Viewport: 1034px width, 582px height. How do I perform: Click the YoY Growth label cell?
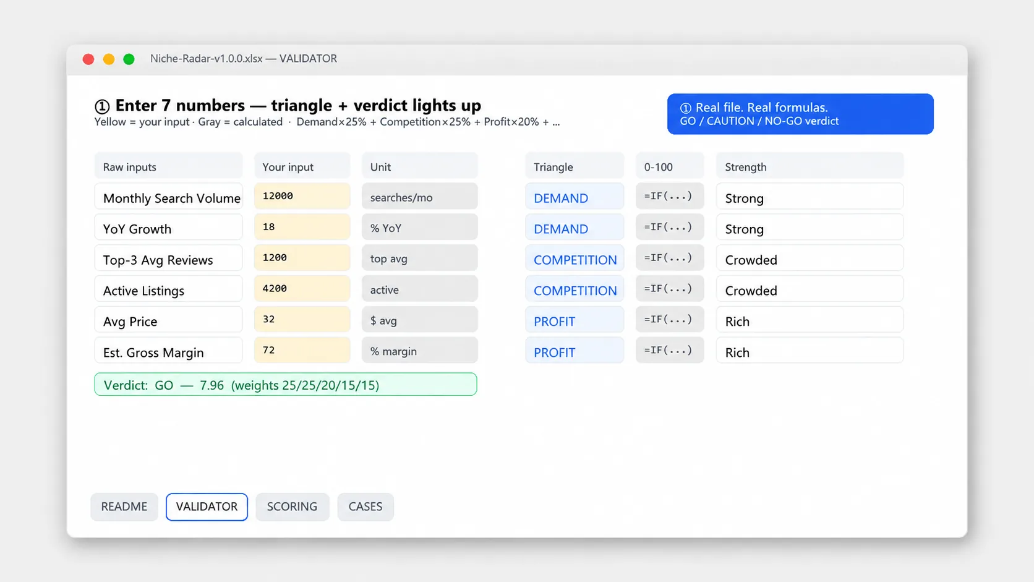[169, 227]
